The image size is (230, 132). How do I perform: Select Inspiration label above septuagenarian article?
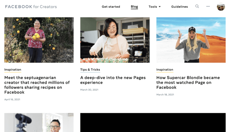point(13,70)
